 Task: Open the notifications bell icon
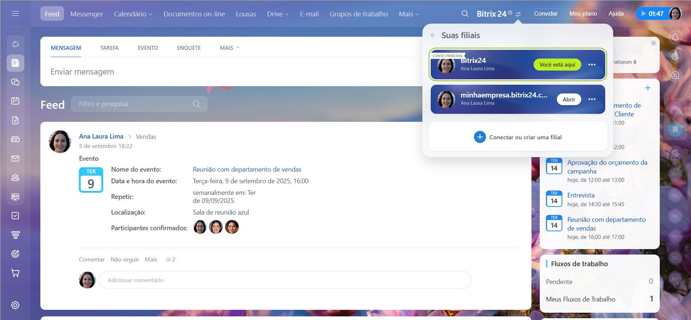pyautogui.click(x=675, y=37)
